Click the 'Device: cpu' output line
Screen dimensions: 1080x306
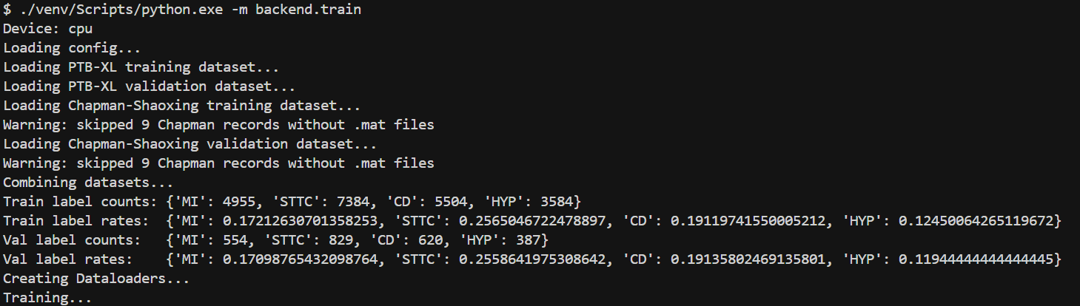pos(48,29)
